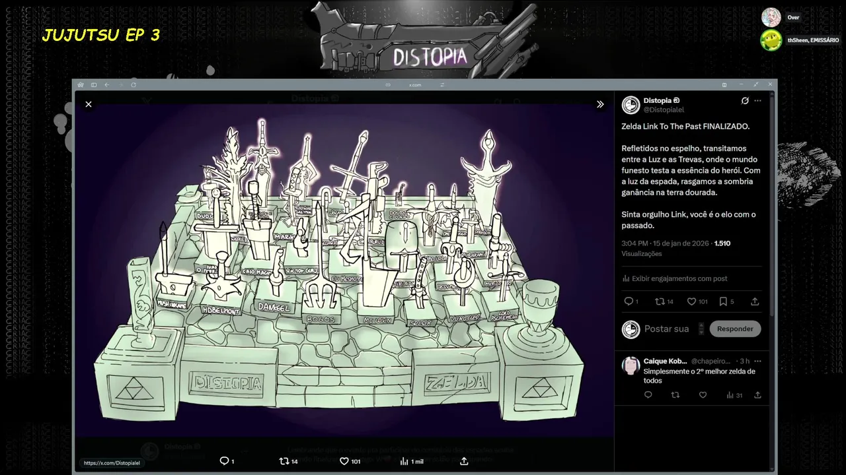Click share icon in bottom image bar
846x475 pixels.
point(464,461)
